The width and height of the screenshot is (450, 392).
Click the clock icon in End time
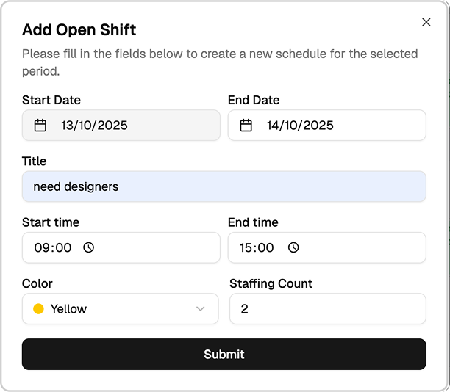click(293, 248)
